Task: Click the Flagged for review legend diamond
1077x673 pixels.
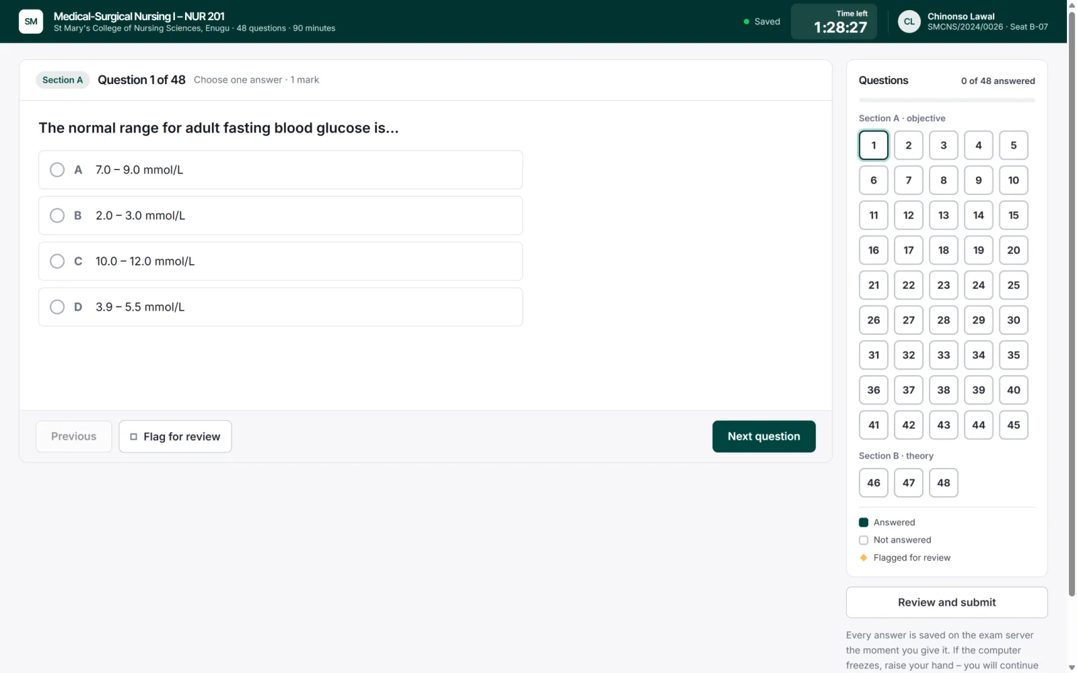Action: click(x=864, y=557)
